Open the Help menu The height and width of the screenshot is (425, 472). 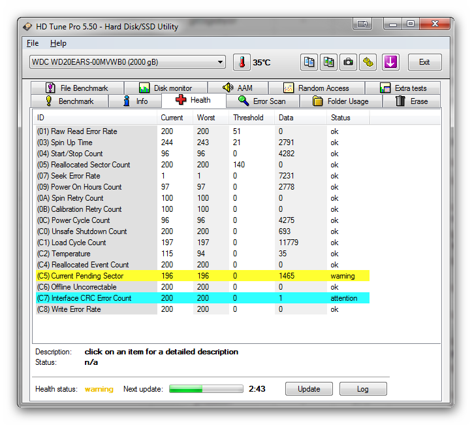[x=58, y=43]
